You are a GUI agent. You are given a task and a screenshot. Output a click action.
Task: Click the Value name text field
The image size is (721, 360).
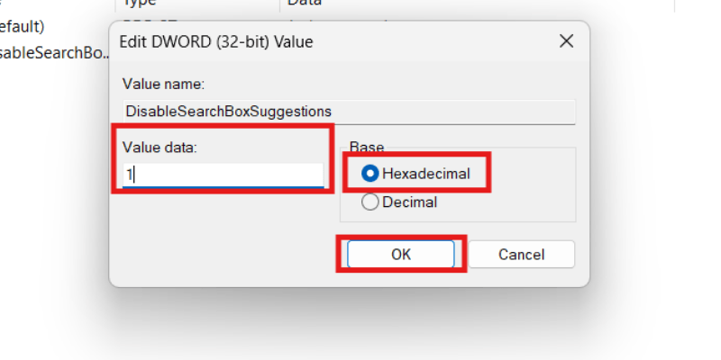pos(349,112)
